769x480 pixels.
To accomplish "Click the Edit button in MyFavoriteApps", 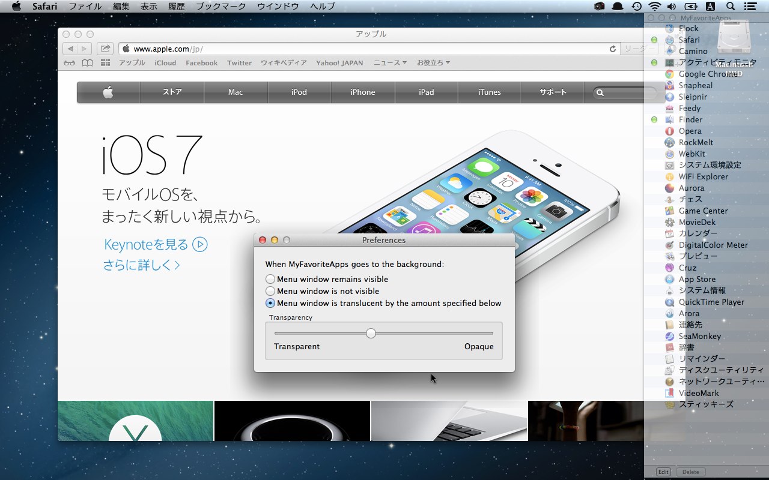I will pyautogui.click(x=663, y=472).
